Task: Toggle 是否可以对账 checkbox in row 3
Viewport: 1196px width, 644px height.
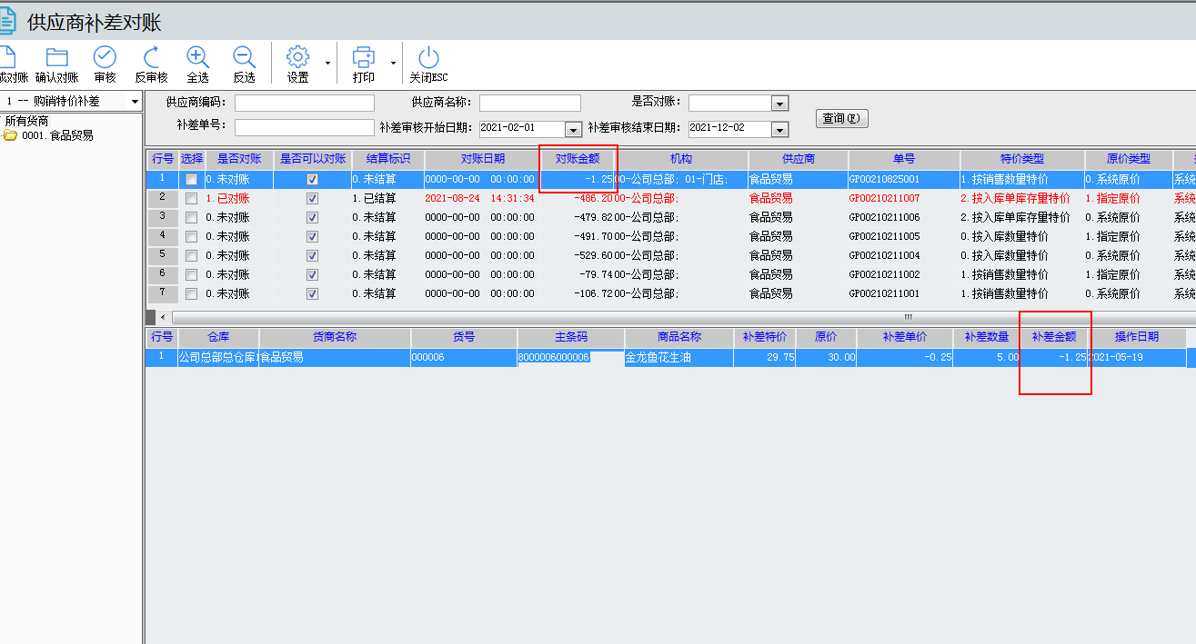Action: (312, 218)
